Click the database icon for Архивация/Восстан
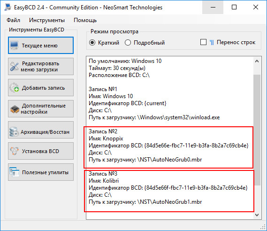 14,131
